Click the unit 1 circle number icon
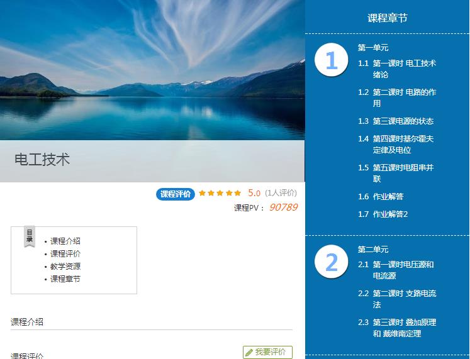470x359 pixels. click(x=331, y=60)
